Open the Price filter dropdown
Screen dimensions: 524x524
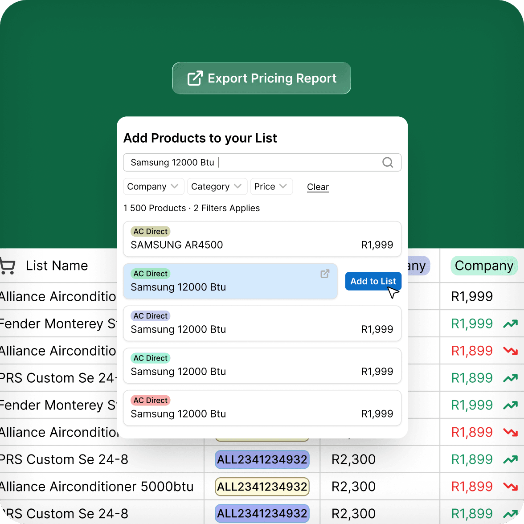coord(271,186)
